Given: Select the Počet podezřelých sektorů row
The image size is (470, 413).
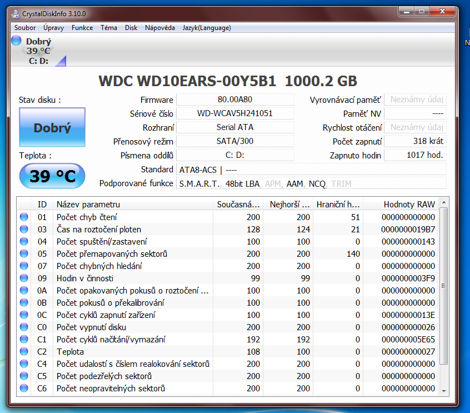Looking at the screenshot, I should pyautogui.click(x=228, y=376).
